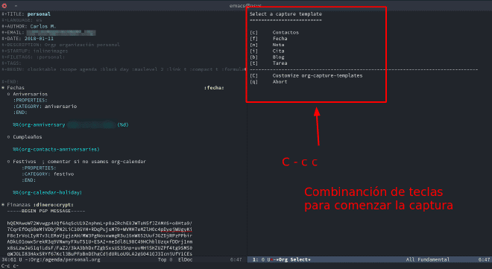The image size is (492, 269).
Task: Click the #+BEGIN: clocktable line
Action: (x=124, y=69)
